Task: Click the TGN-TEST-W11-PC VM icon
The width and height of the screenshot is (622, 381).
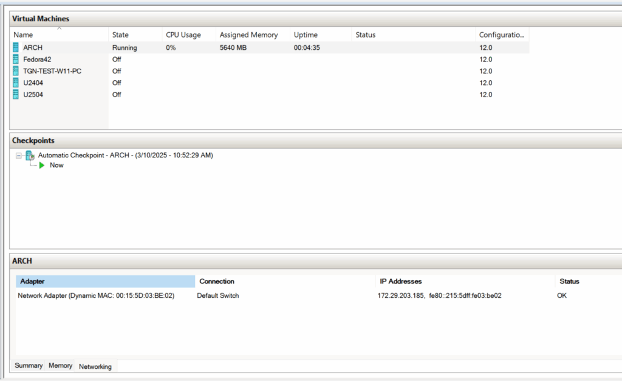Action: click(16, 71)
